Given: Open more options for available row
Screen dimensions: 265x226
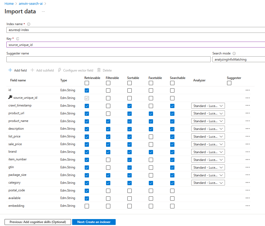Looking at the screenshot, I should click(248, 198).
